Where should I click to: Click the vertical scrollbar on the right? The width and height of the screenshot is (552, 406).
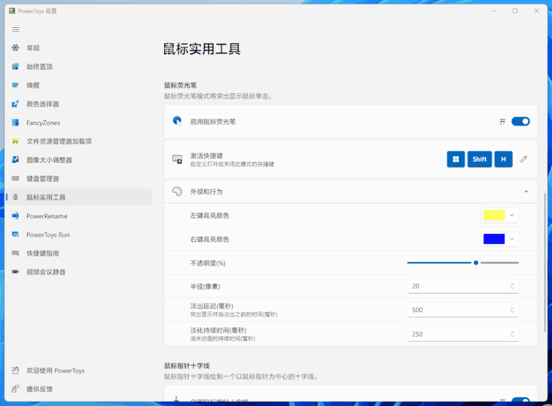[545, 263]
